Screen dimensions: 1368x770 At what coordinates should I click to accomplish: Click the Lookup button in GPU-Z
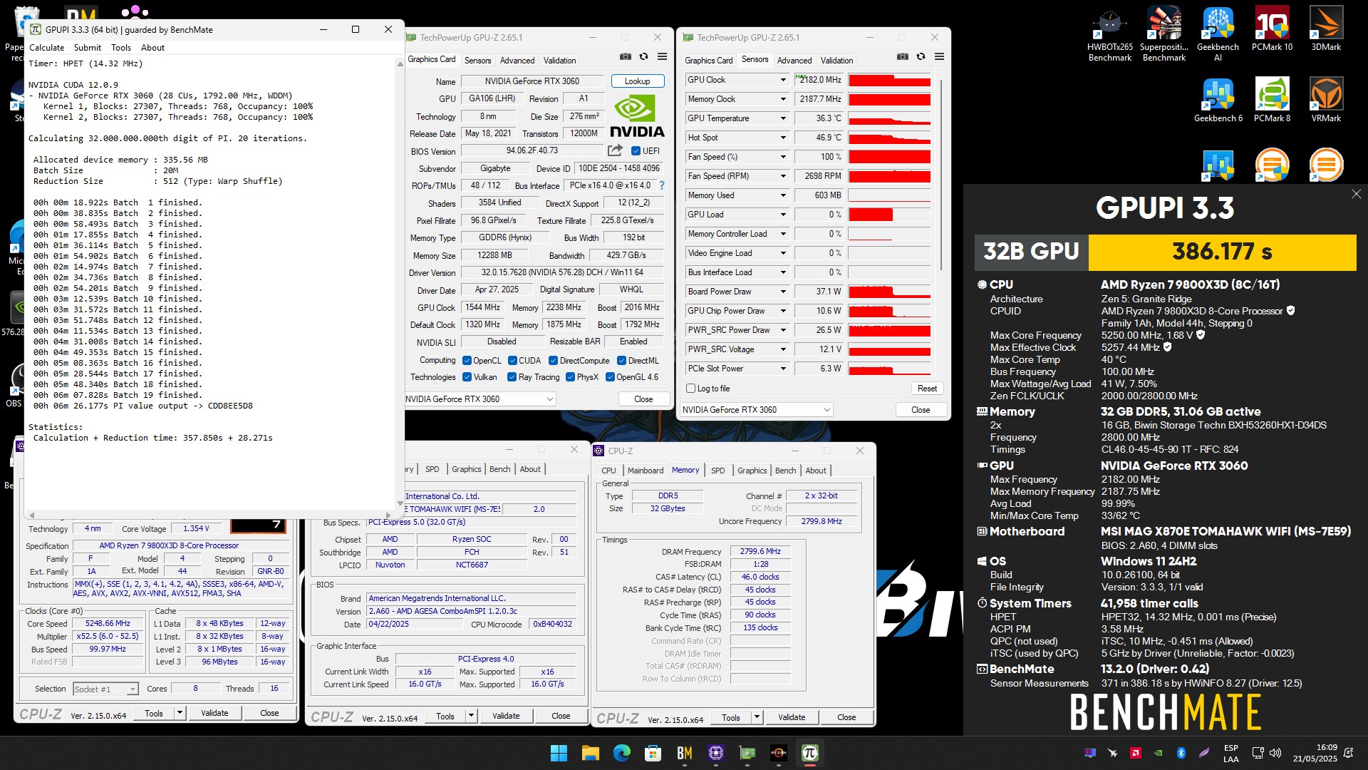tap(637, 81)
